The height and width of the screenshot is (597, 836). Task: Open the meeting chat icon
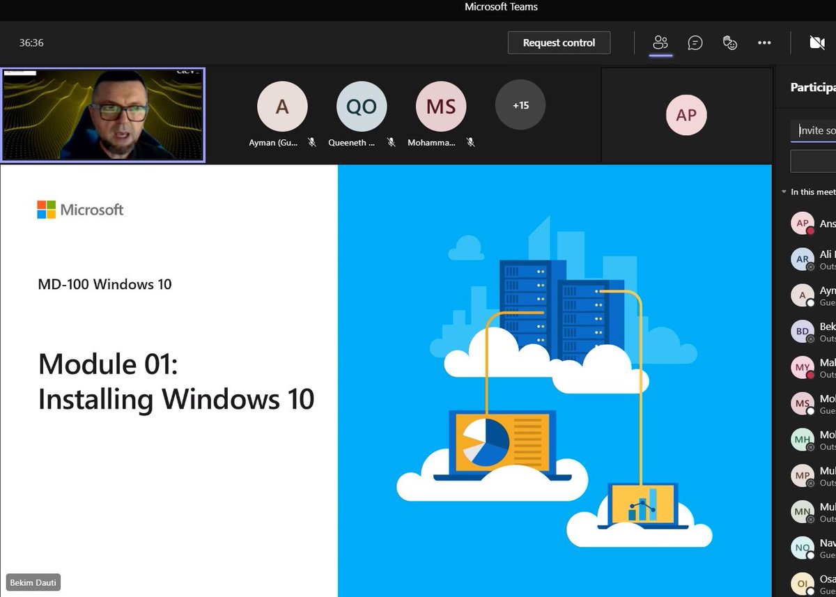695,42
